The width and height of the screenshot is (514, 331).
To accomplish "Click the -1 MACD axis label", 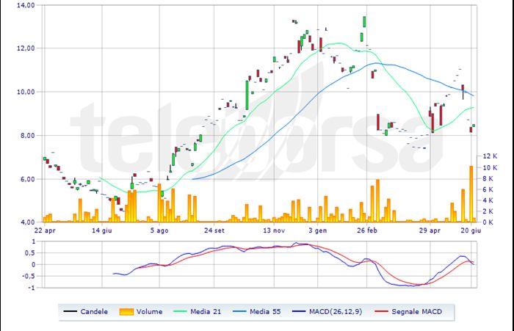I will (x=31, y=288).
